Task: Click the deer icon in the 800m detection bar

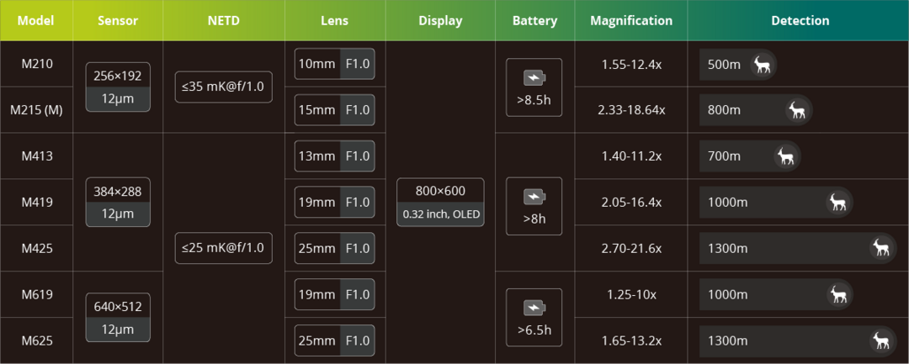Action: [798, 110]
